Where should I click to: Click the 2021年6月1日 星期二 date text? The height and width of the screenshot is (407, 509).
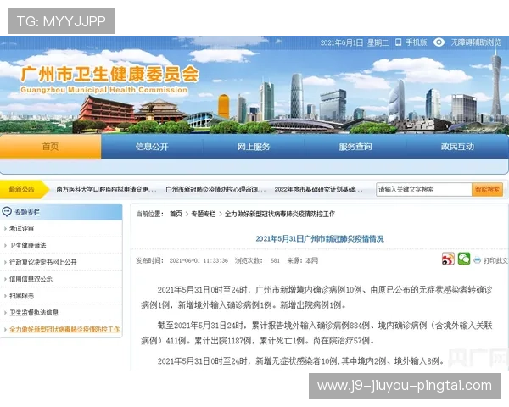coord(354,42)
